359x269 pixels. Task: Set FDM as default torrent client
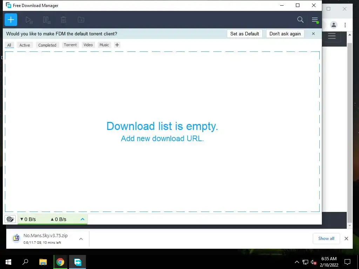tap(244, 34)
